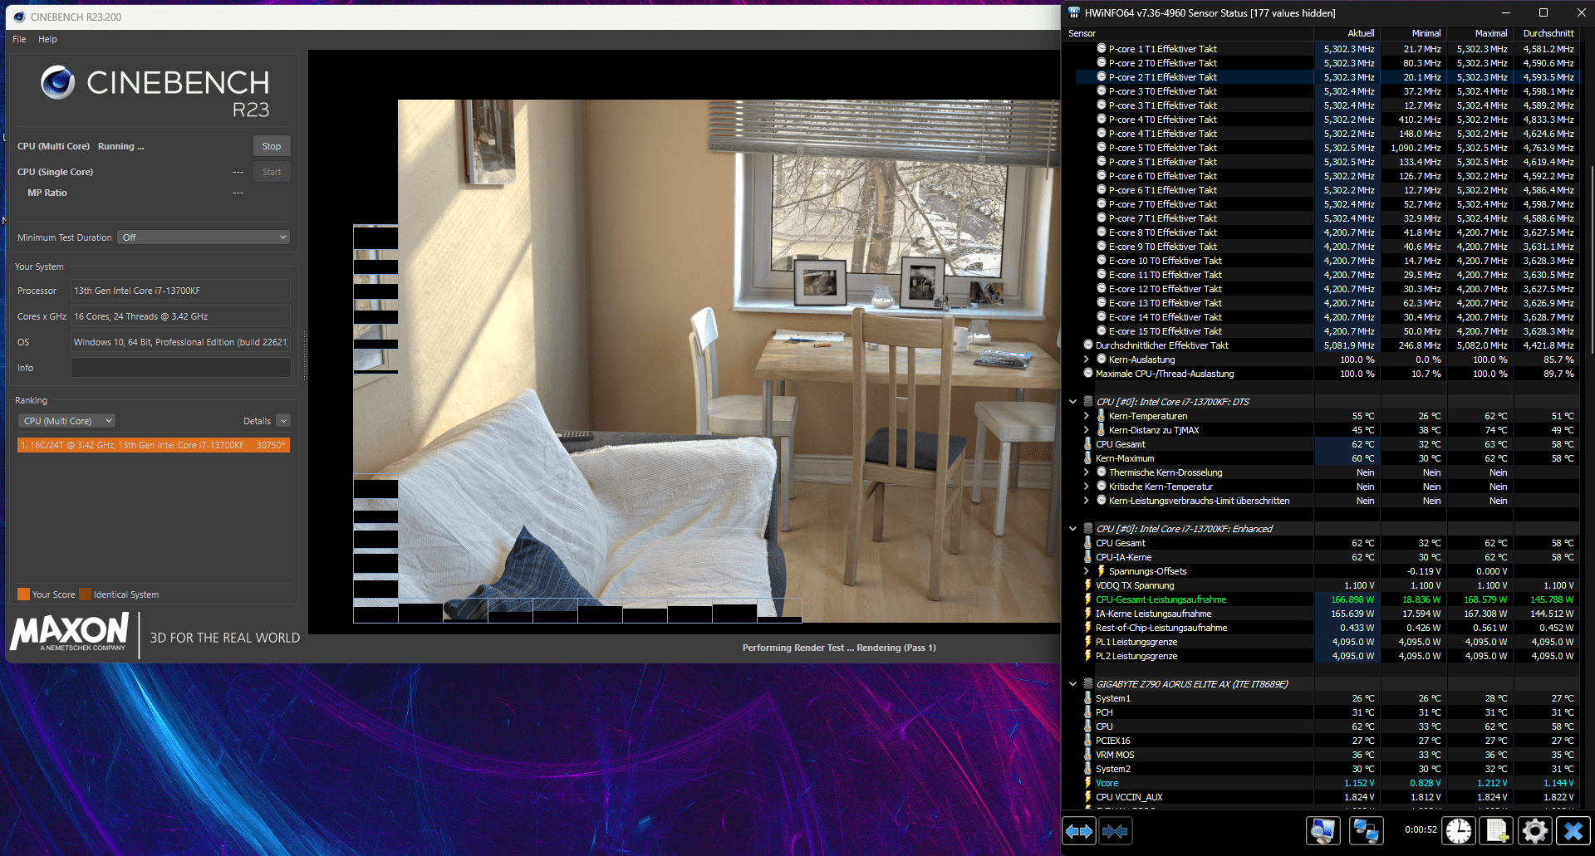Open remote monitoring network computers icon
1595x856 pixels.
1367,830
